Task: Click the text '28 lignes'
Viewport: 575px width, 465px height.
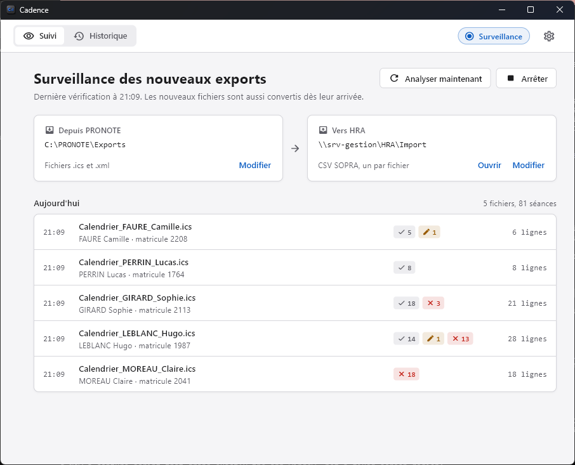Action: pos(527,339)
